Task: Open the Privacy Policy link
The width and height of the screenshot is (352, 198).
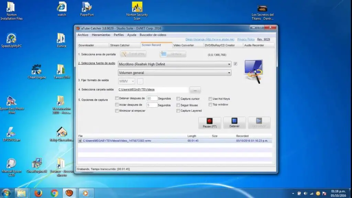Action: 246,39
